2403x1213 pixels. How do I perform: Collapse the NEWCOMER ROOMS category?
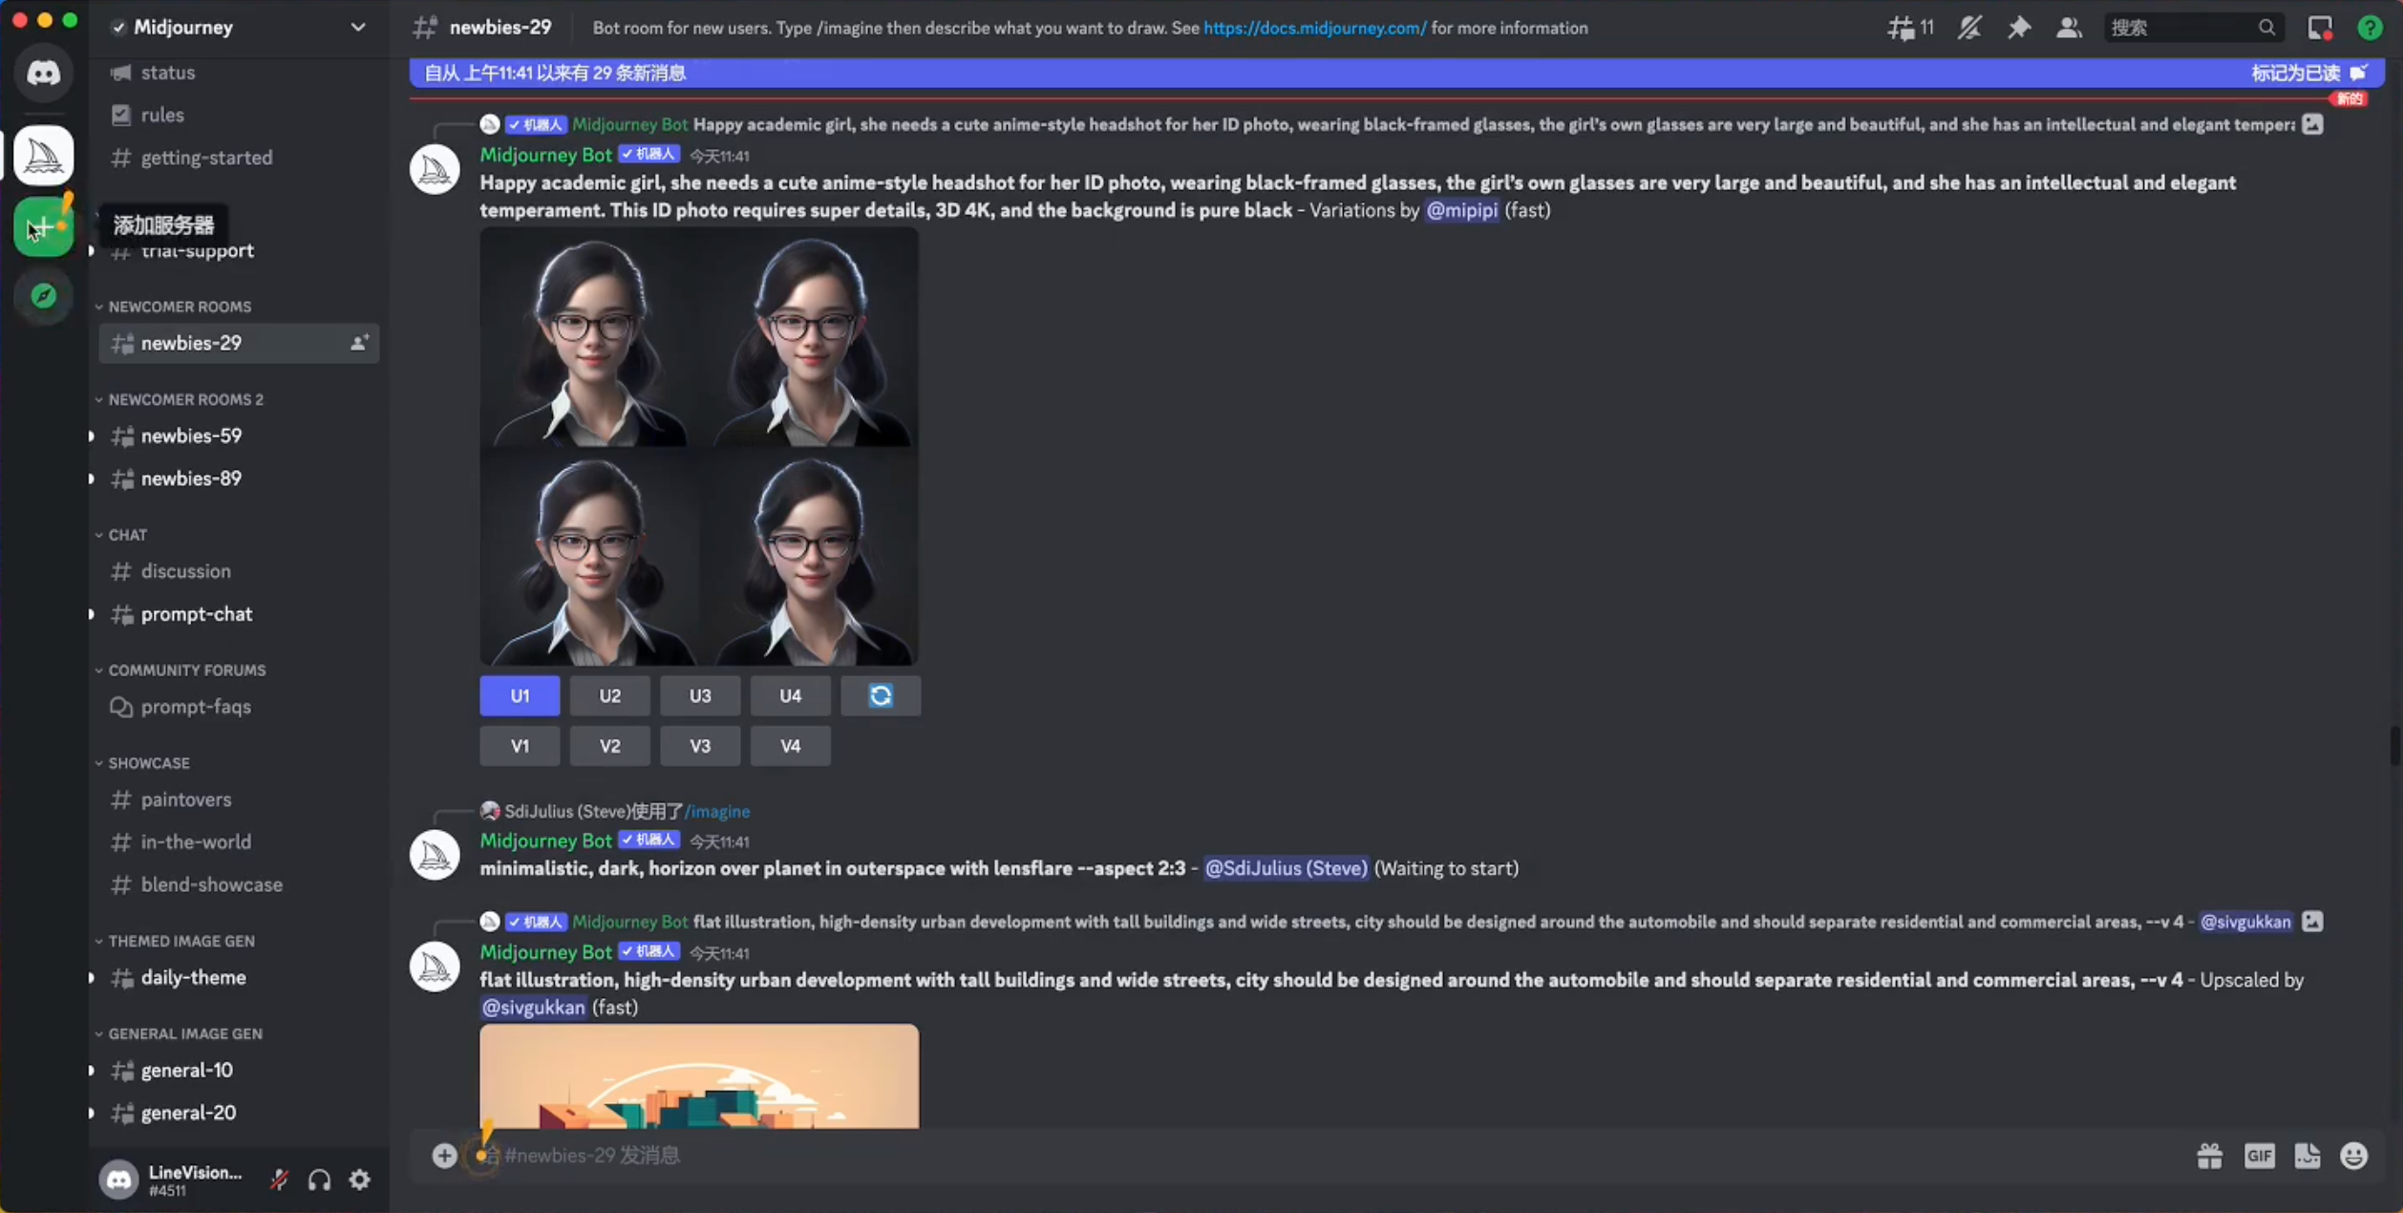(179, 307)
